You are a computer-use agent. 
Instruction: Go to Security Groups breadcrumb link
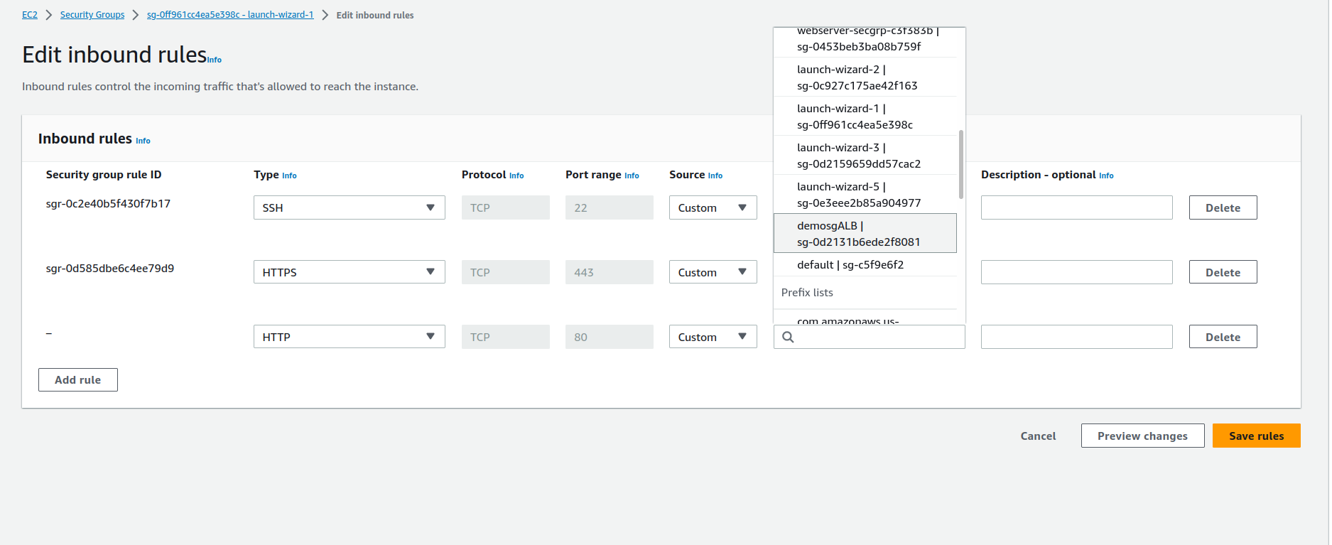[x=92, y=15]
